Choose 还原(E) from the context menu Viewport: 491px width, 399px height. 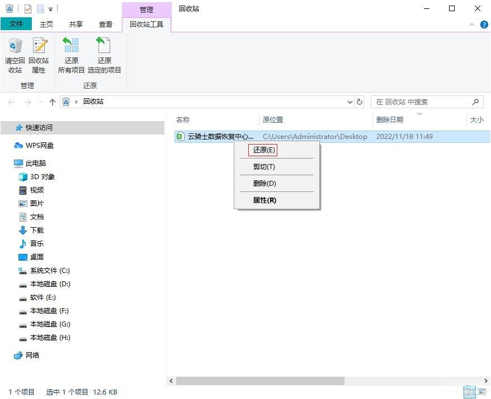point(263,150)
